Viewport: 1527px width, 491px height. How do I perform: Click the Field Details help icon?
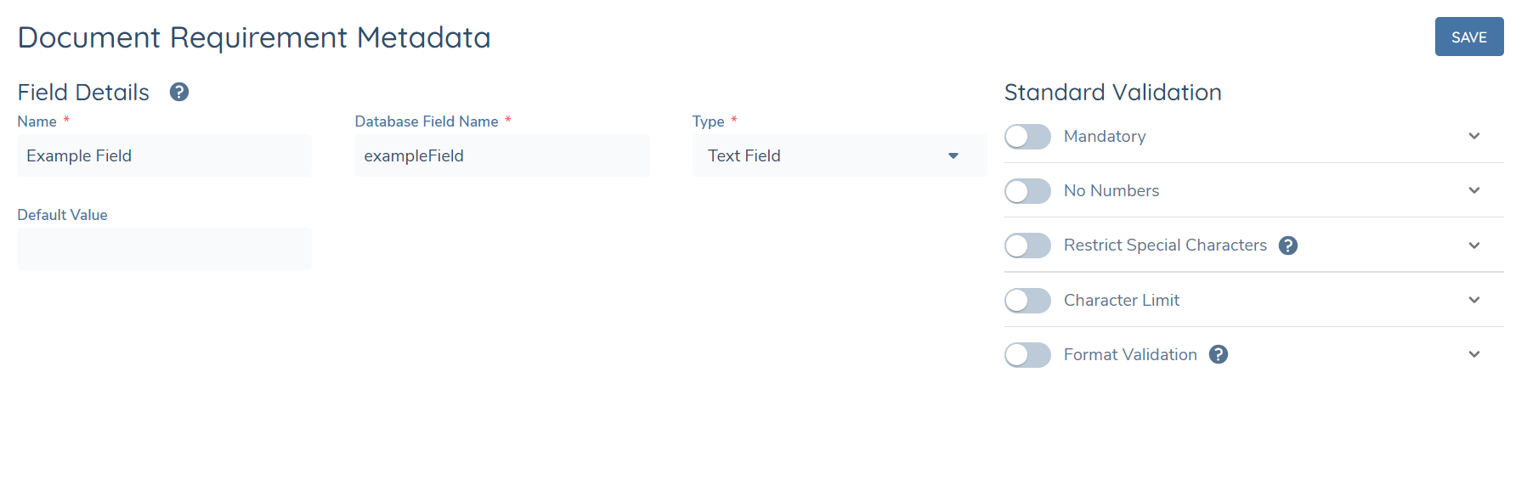coord(179,92)
